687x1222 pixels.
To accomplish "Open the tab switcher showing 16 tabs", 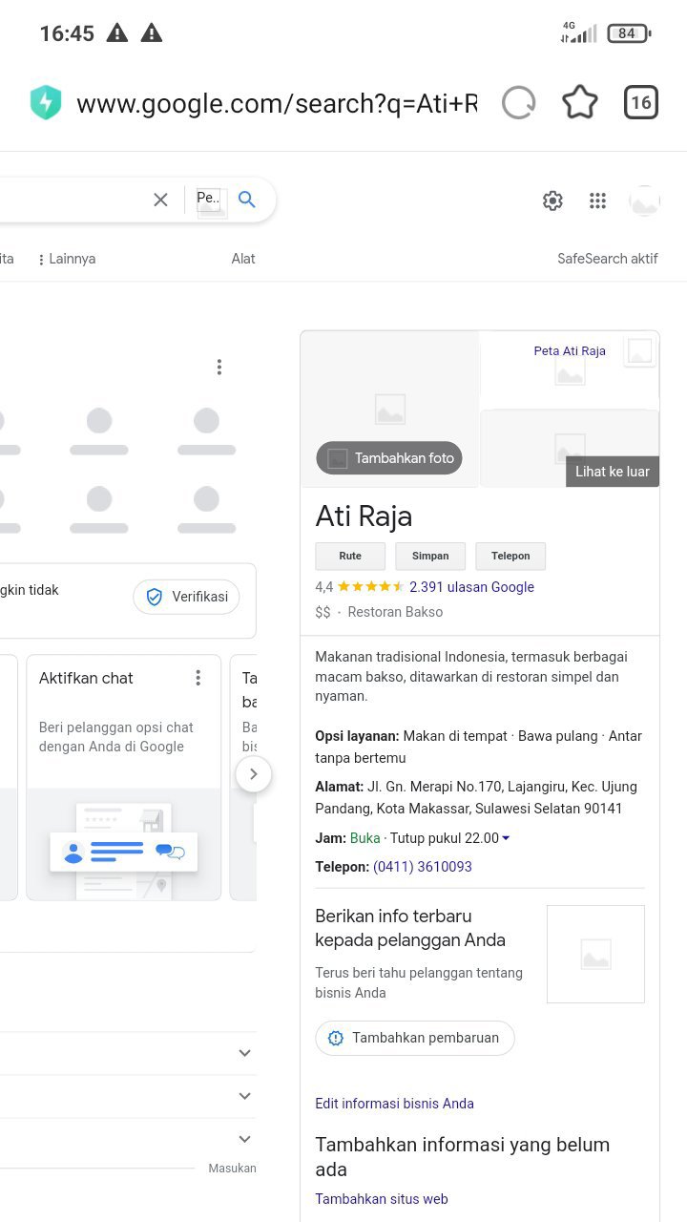I will (641, 103).
